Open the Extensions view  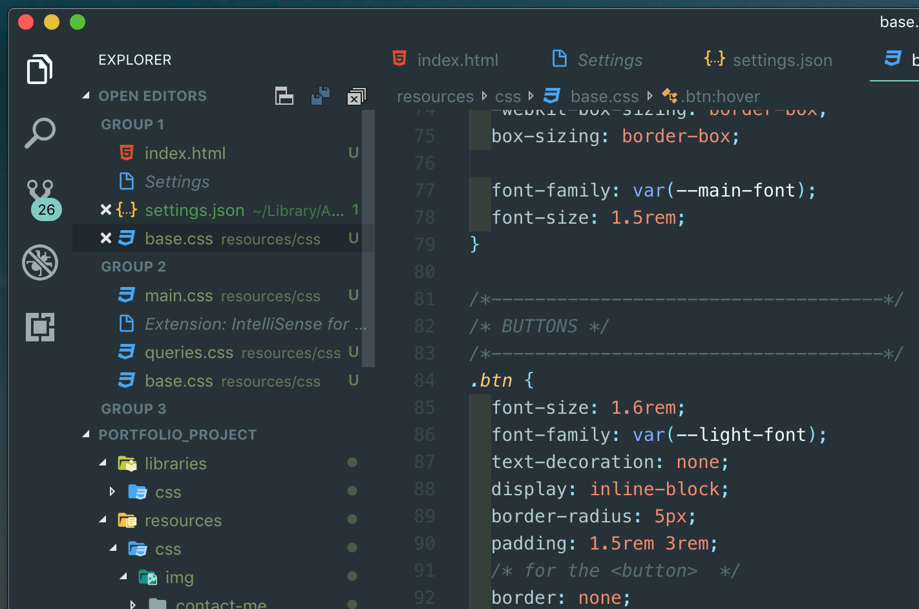[39, 327]
